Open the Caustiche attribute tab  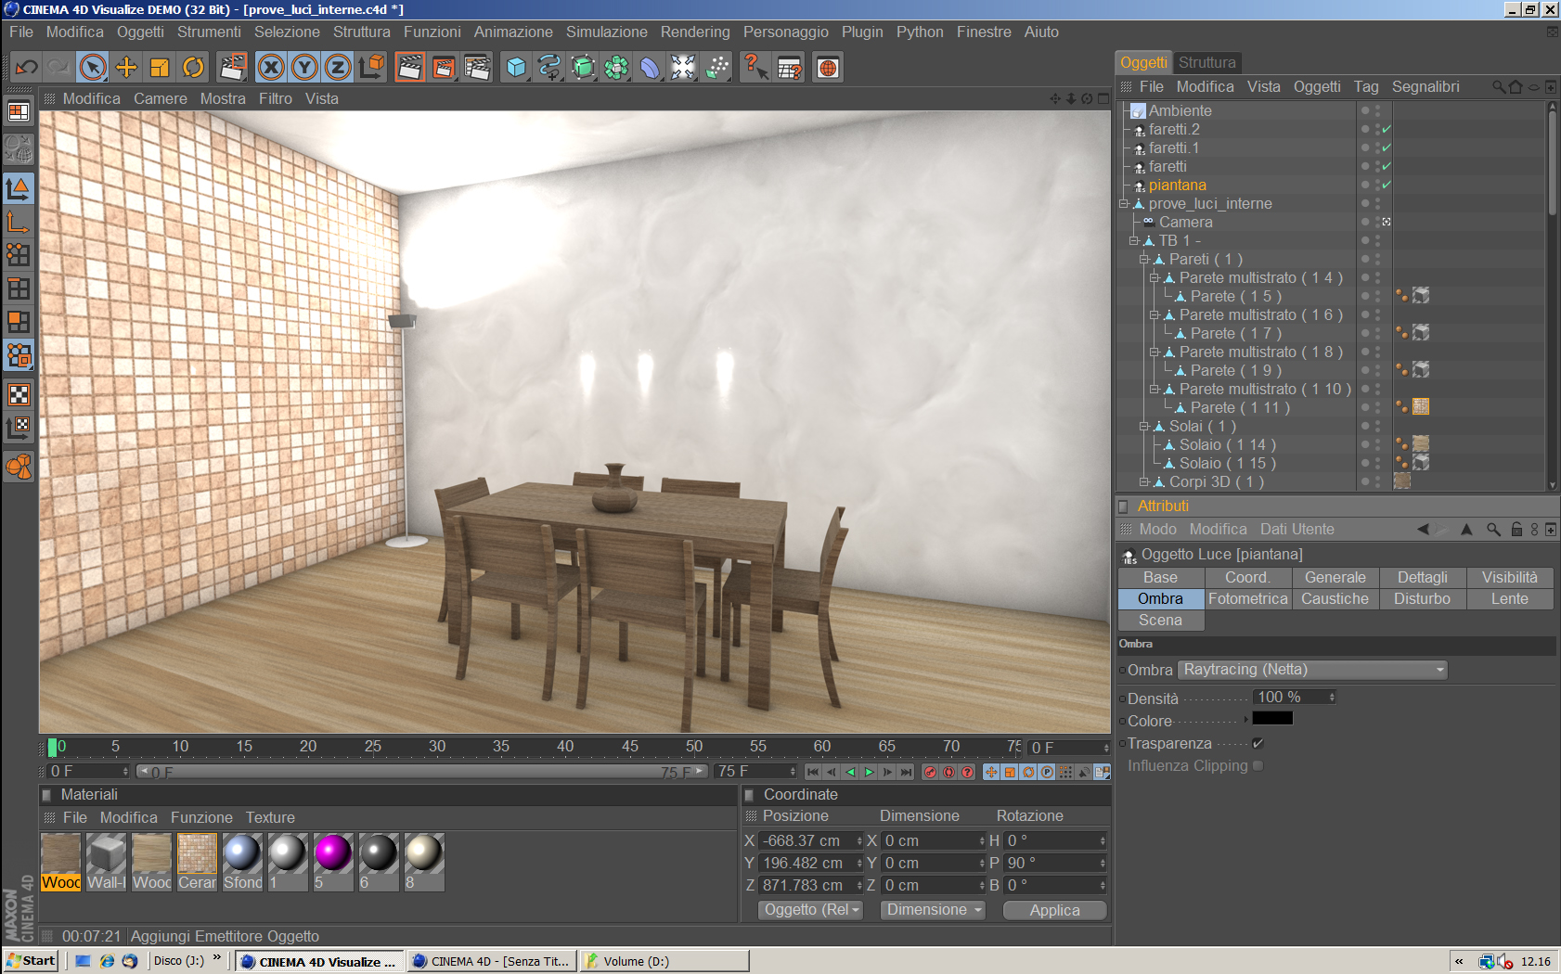point(1335,598)
